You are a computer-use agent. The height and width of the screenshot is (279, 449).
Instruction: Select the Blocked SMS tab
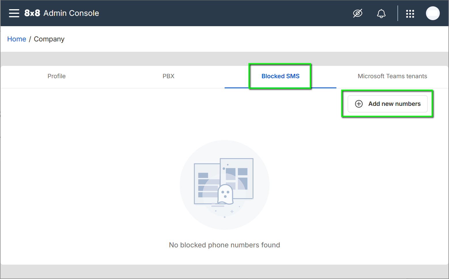tap(280, 76)
